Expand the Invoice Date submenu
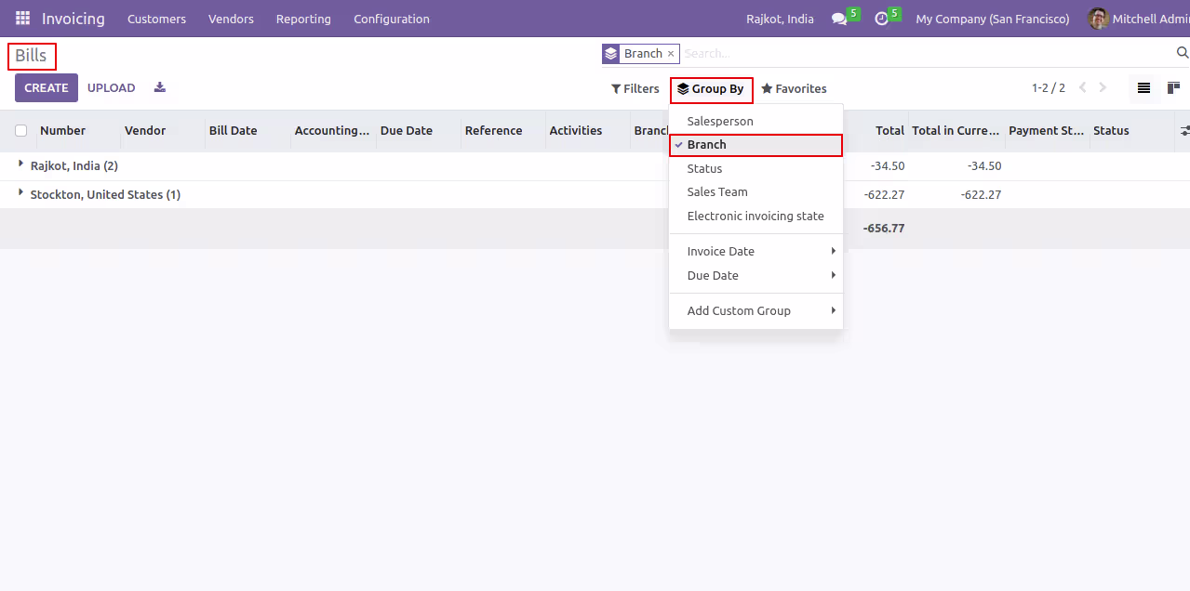1190x591 pixels. (x=755, y=252)
